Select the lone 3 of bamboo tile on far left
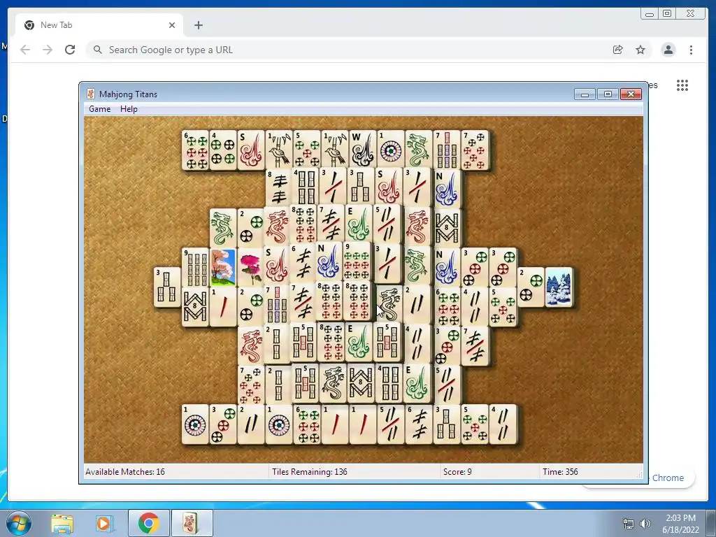Viewport: 716px width, 537px height. (167, 287)
